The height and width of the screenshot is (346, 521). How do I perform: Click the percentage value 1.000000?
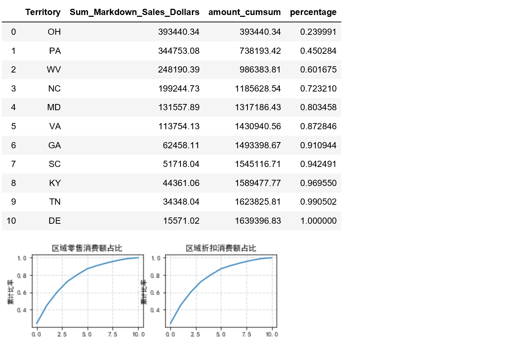[x=318, y=221]
